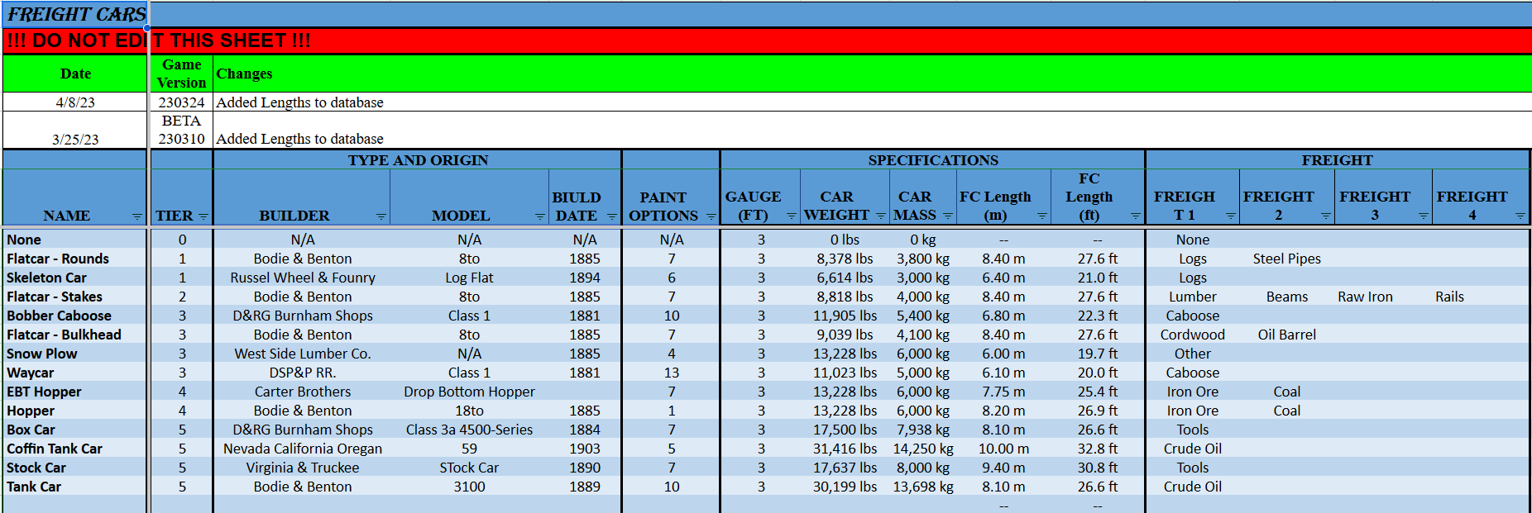Select the Tank Car name cell
Screen dimensions: 1532x513
click(75, 487)
